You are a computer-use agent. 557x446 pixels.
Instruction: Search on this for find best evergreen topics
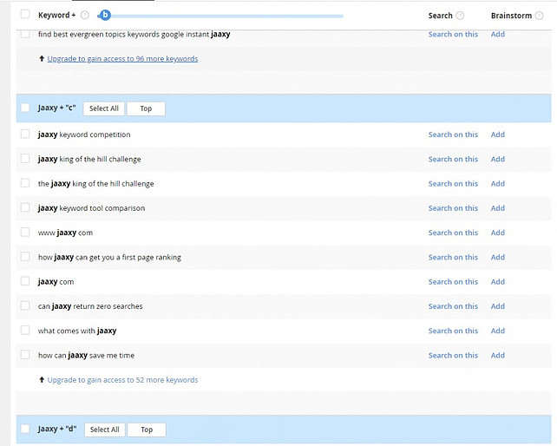click(453, 34)
